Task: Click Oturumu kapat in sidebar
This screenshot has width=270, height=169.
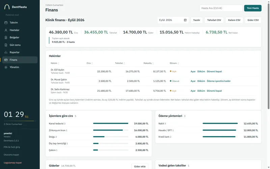Action: 11,155
